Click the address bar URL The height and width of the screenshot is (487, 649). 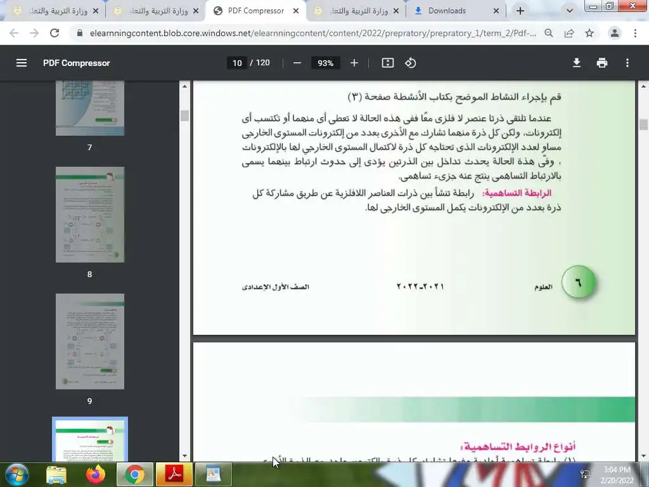[x=312, y=33]
